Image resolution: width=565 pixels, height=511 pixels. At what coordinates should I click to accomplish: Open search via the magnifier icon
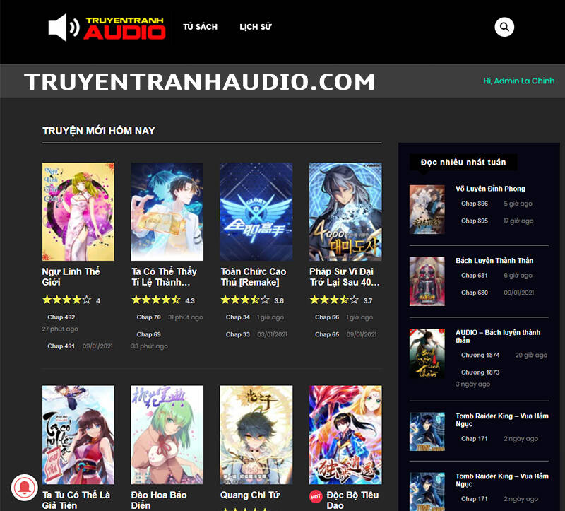click(x=503, y=27)
